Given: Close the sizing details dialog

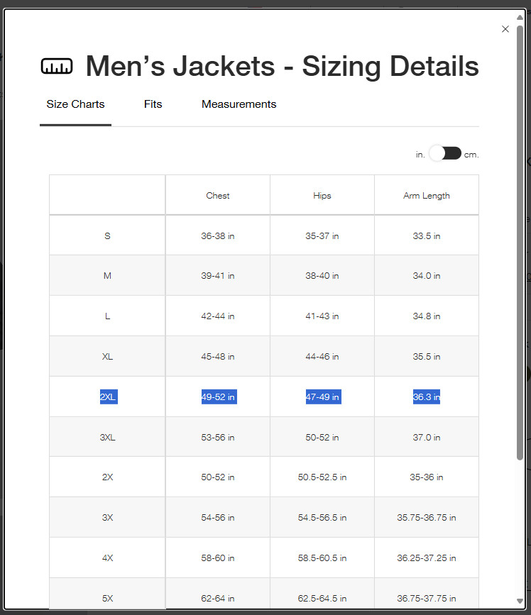Looking at the screenshot, I should (x=505, y=29).
